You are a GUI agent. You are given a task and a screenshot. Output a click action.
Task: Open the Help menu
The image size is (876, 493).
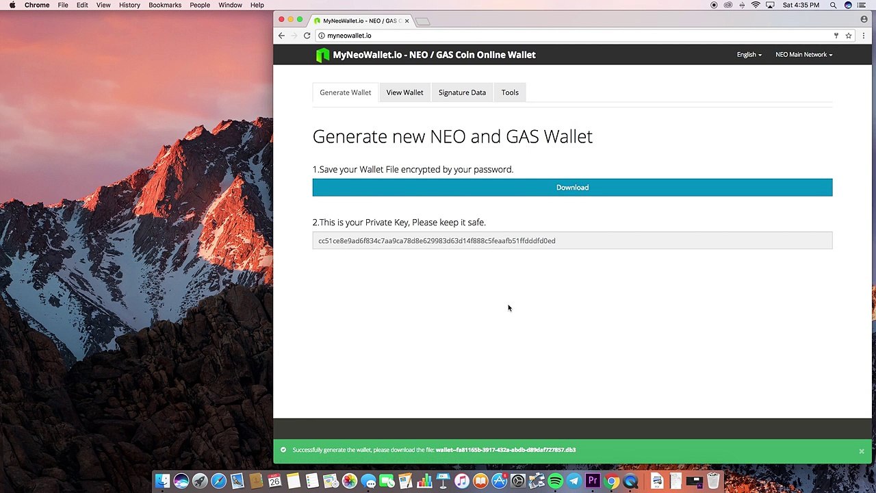pos(257,5)
